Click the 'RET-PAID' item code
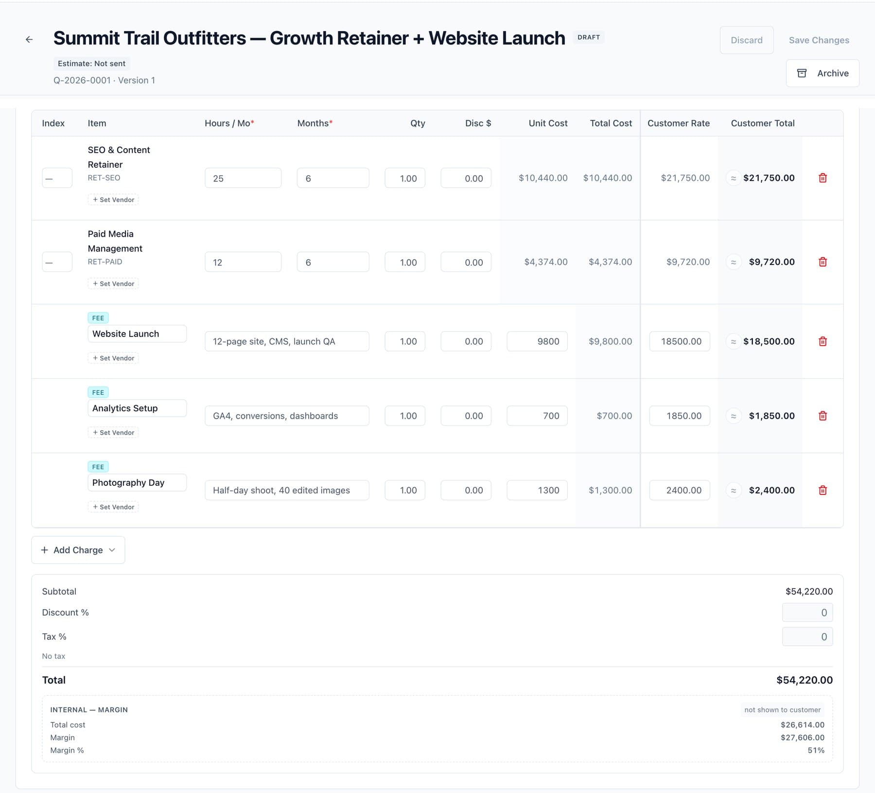 click(x=105, y=262)
